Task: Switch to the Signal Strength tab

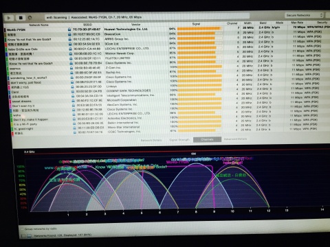Action: 179,140
